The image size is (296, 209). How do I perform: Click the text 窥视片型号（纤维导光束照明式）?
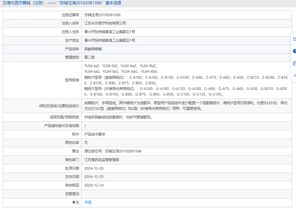pos(109,89)
